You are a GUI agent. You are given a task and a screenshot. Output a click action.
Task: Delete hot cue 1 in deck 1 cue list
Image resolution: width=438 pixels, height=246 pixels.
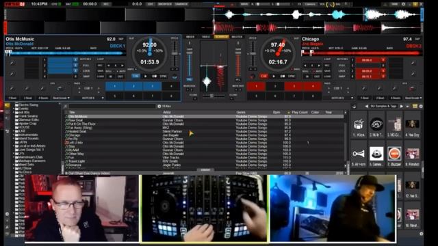click(x=75, y=60)
